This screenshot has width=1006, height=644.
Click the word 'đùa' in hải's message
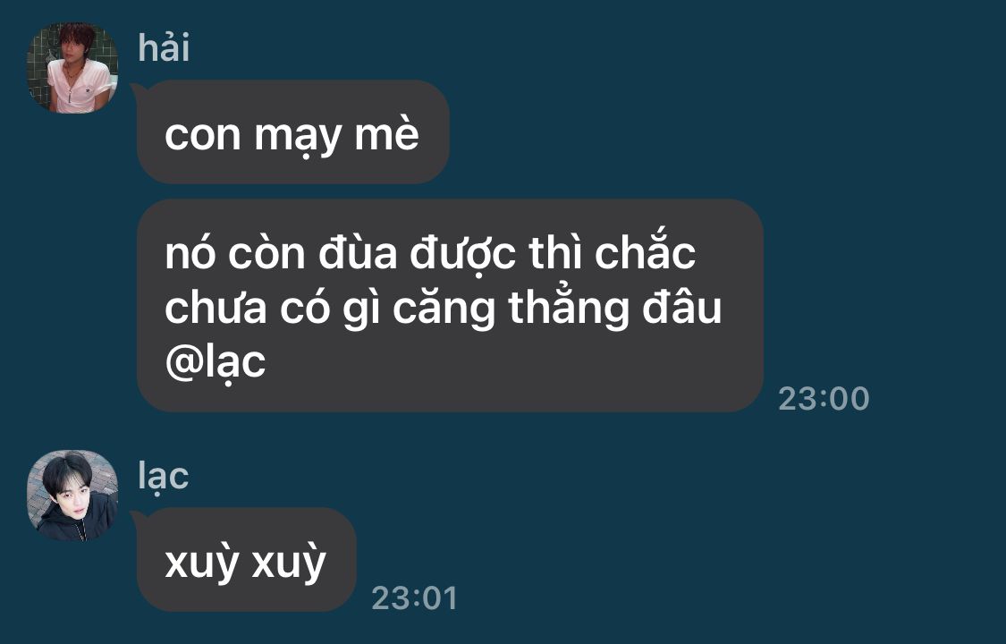coord(358,253)
